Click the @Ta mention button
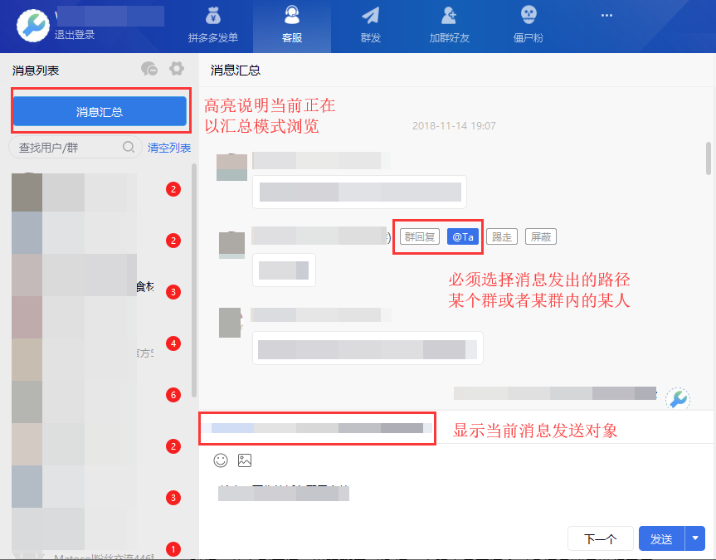Image resolution: width=716 pixels, height=560 pixels. (463, 236)
